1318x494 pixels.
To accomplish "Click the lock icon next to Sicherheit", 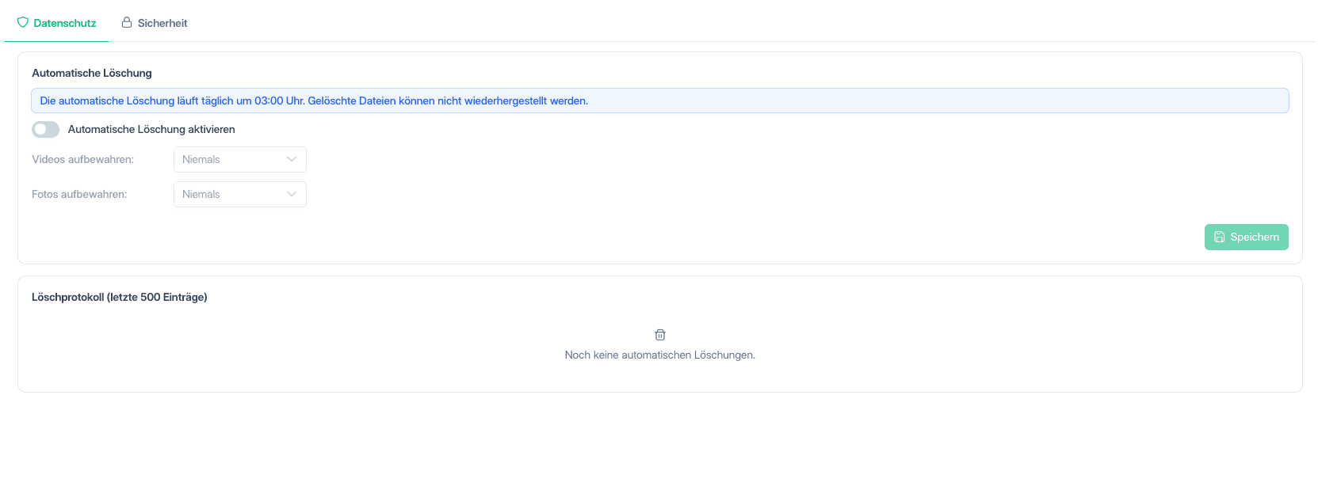I will pos(127,22).
